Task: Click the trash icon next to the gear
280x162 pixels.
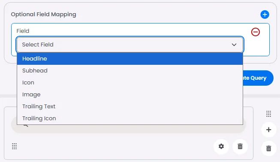Action: (240, 146)
